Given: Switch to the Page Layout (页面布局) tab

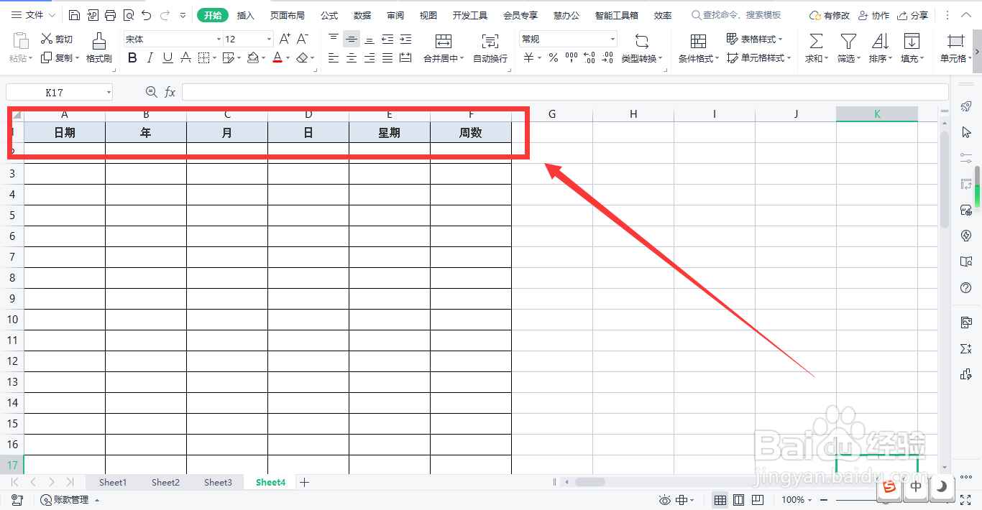Looking at the screenshot, I should click(x=288, y=15).
